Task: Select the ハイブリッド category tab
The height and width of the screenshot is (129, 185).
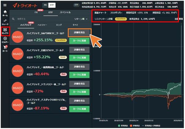Action: pos(26,25)
